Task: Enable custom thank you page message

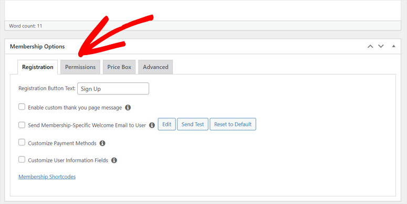Action: tap(22, 107)
